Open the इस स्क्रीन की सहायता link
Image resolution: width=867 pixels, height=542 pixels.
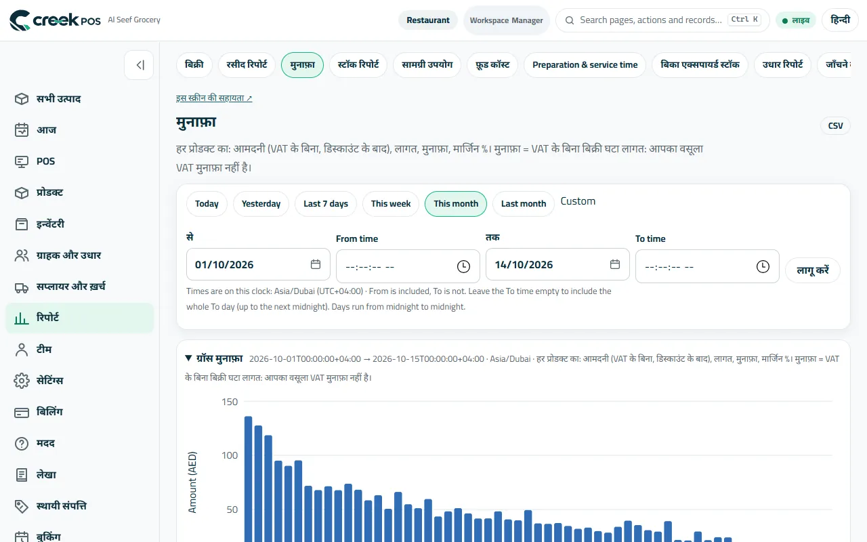pyautogui.click(x=214, y=98)
